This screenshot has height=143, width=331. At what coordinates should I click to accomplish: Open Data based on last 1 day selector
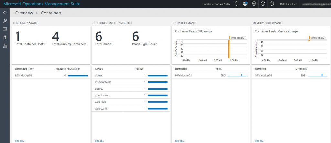(x=216, y=4)
